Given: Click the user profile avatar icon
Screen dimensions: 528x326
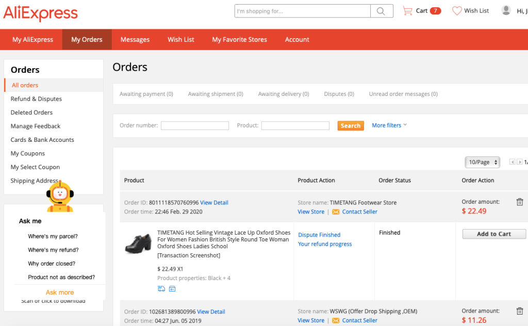Looking at the screenshot, I should (x=506, y=10).
